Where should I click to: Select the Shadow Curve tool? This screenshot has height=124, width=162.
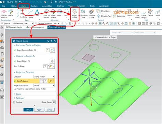(92, 14)
